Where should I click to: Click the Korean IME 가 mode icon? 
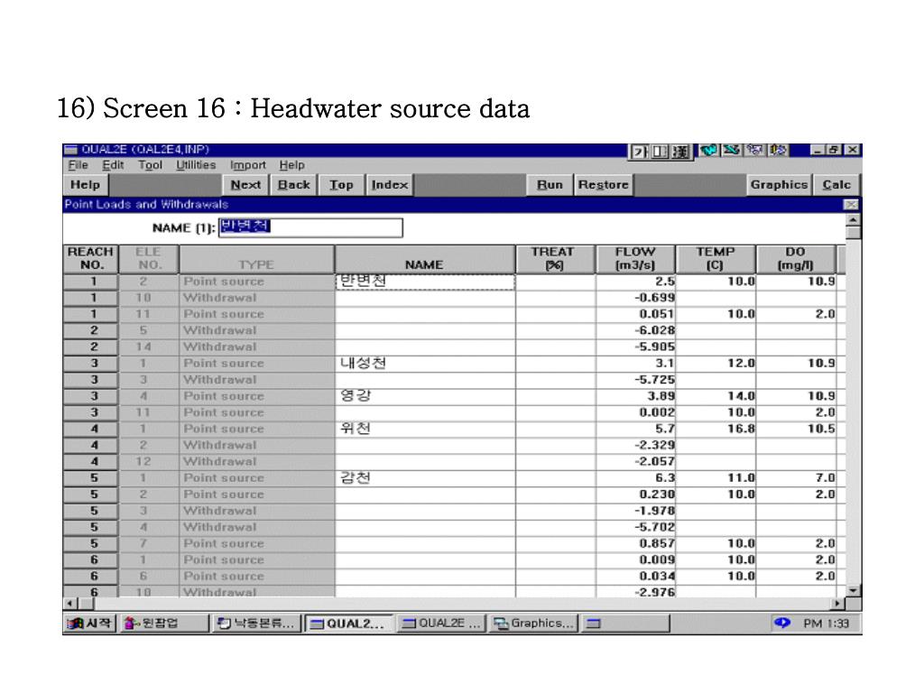tap(640, 152)
